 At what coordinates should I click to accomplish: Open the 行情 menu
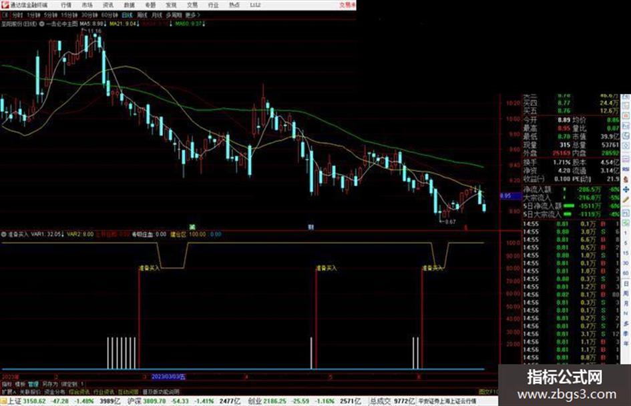pos(66,5)
